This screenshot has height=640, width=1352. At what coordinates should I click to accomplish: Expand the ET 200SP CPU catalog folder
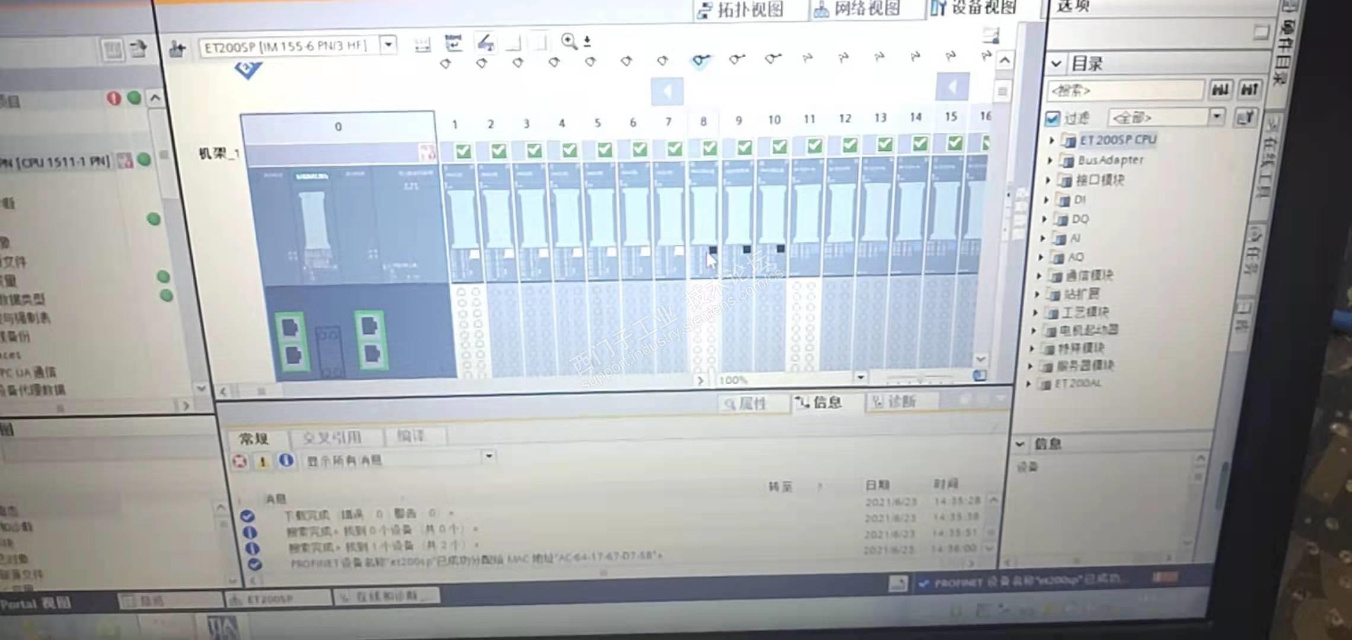[1051, 140]
